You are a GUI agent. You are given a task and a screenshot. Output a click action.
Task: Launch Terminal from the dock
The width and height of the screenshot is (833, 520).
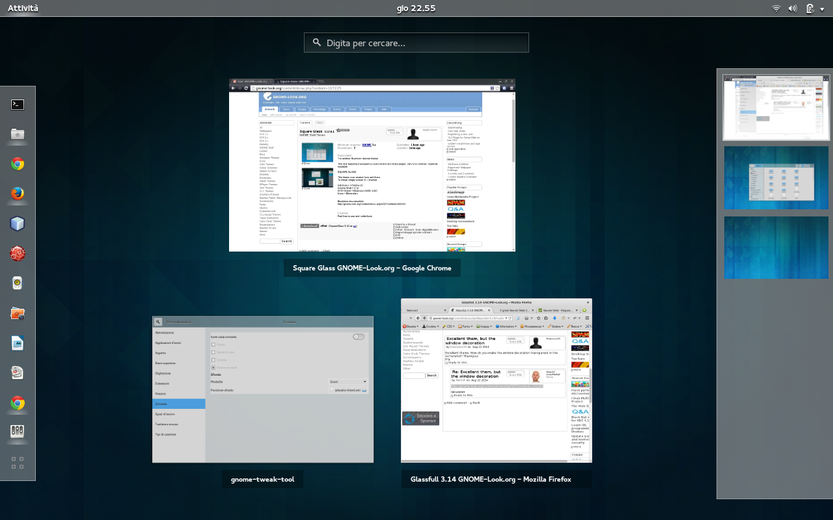point(18,104)
